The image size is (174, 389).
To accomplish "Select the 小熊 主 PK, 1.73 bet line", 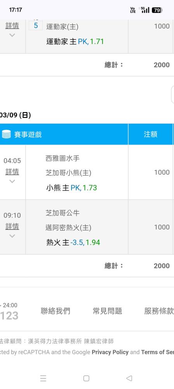I will pyautogui.click(x=71, y=188).
